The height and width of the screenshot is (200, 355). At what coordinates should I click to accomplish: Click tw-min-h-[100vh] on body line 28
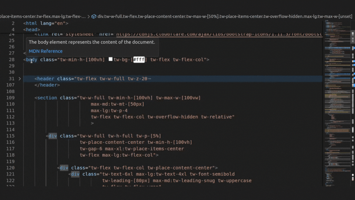point(82,60)
